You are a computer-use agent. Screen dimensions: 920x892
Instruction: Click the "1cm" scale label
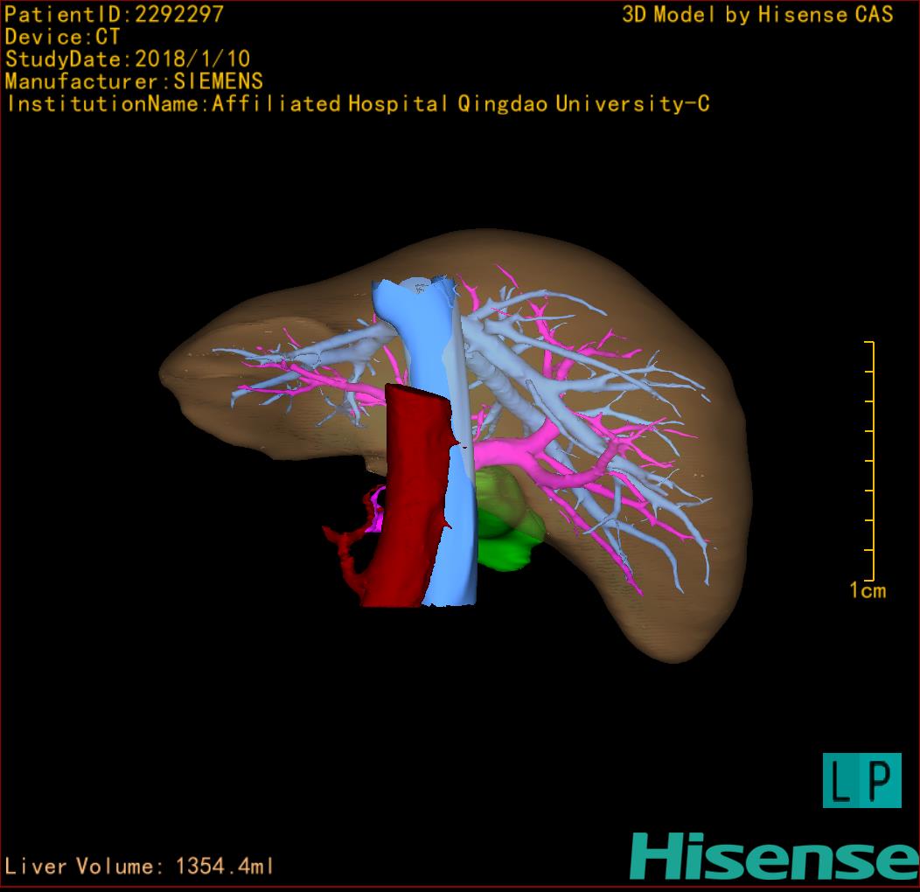(x=868, y=590)
